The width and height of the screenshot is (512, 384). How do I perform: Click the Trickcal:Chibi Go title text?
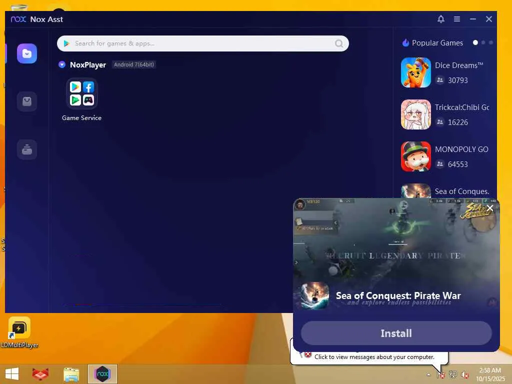pyautogui.click(x=461, y=107)
